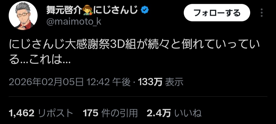Screen dimensions: 276x124
Task: Open the 2.4万 いいね likes list
Action: click(x=174, y=113)
